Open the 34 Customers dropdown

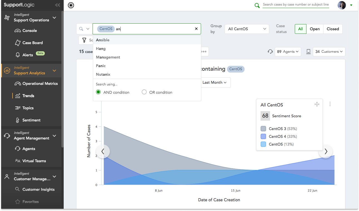tap(329, 52)
